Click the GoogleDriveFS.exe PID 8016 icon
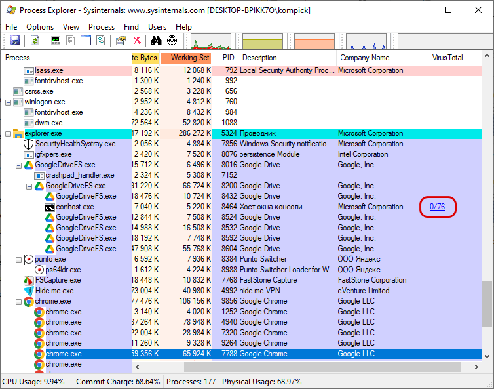The image size is (494, 389). 29,165
